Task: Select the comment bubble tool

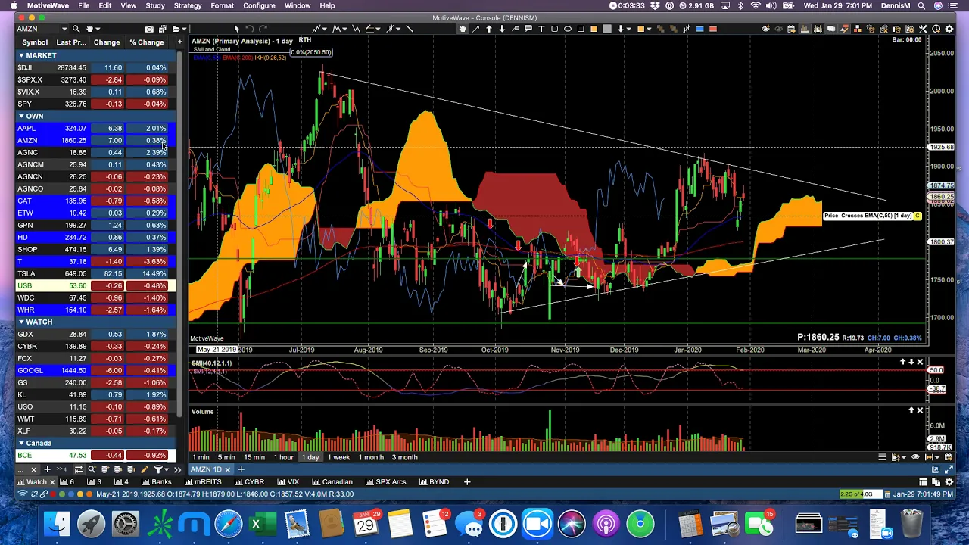Action: point(528,29)
